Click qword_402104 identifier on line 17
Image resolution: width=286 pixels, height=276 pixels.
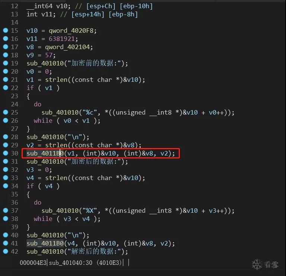coord(67,47)
